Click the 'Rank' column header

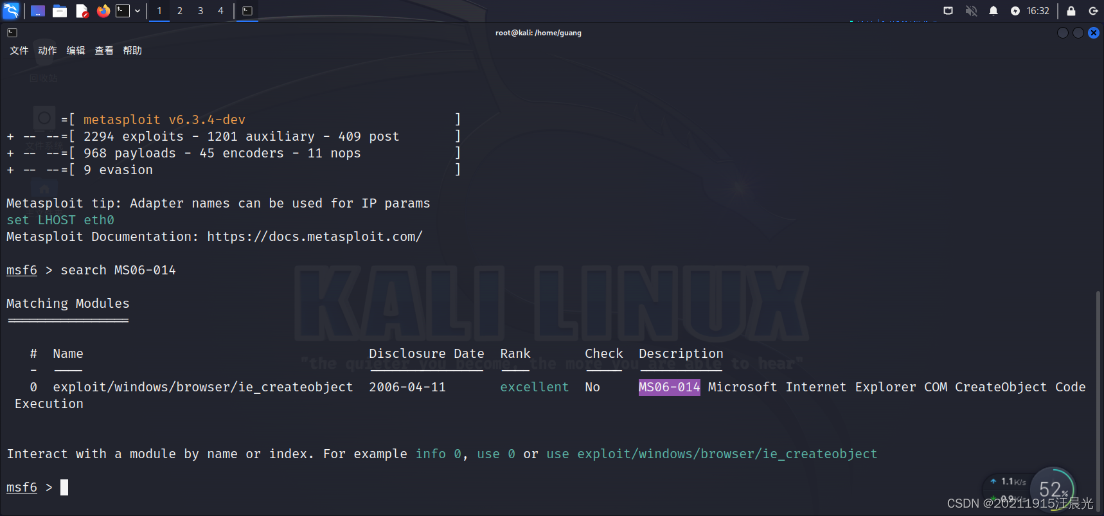click(x=515, y=353)
